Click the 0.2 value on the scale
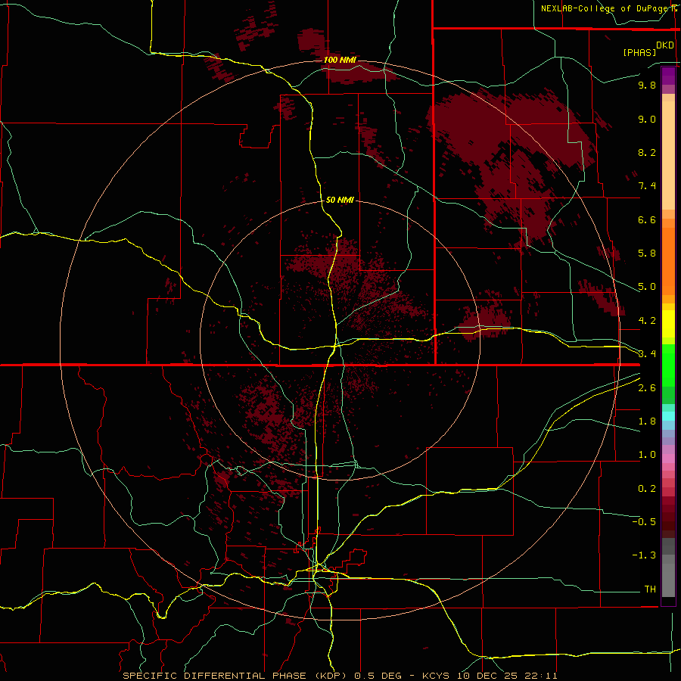The image size is (681, 681). pos(647,489)
